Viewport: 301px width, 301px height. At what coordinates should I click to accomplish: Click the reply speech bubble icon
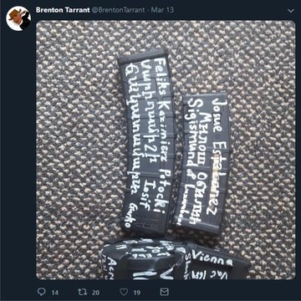pyautogui.click(x=41, y=292)
